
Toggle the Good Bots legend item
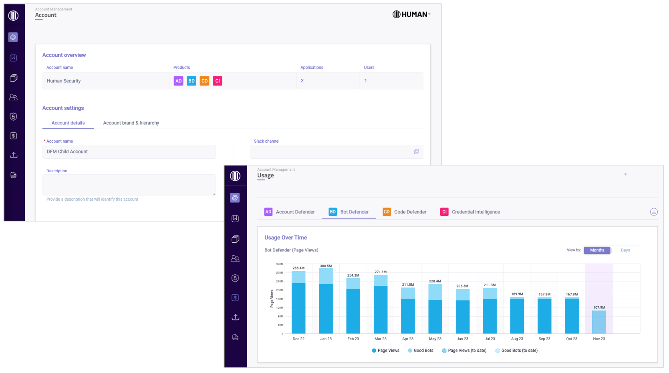pyautogui.click(x=421, y=351)
